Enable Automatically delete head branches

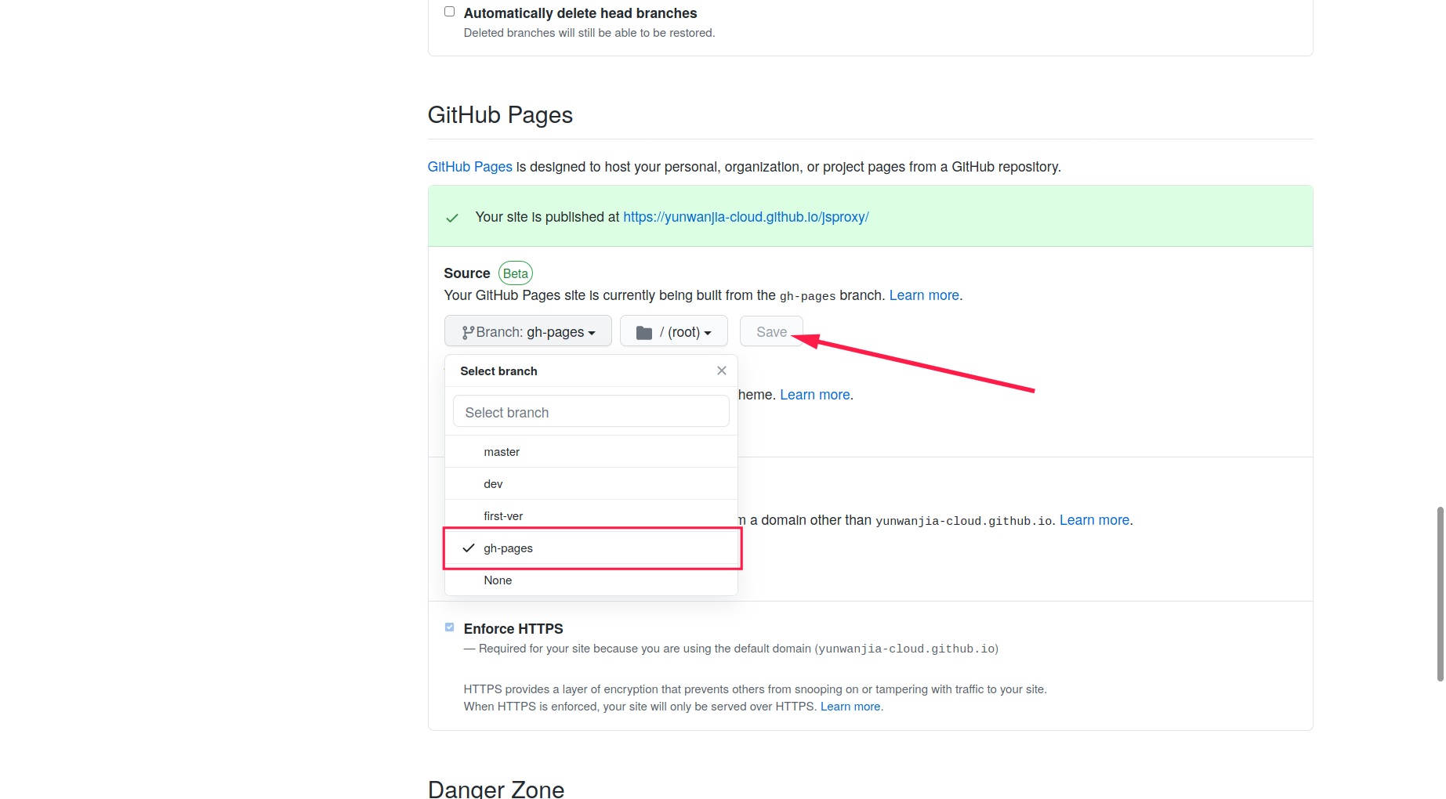tap(449, 11)
